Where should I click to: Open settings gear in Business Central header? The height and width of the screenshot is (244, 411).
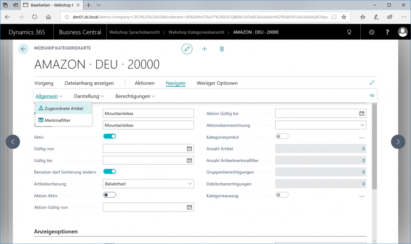tap(371, 32)
